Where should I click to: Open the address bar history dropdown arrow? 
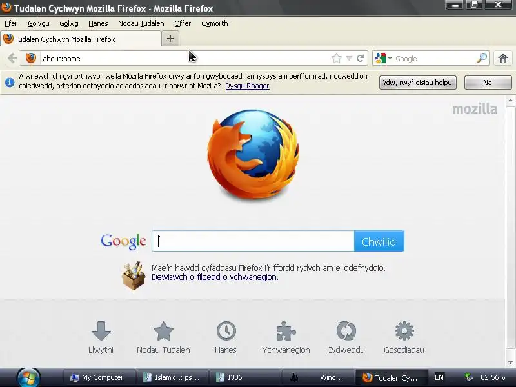pos(349,59)
